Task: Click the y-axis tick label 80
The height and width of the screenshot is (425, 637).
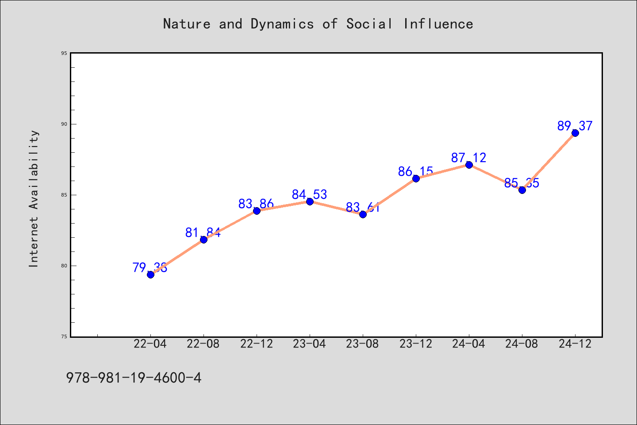Action: (x=64, y=266)
